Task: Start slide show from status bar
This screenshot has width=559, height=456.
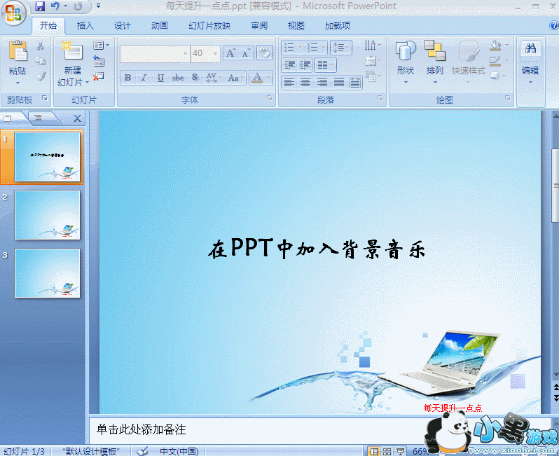Action: coord(400,451)
